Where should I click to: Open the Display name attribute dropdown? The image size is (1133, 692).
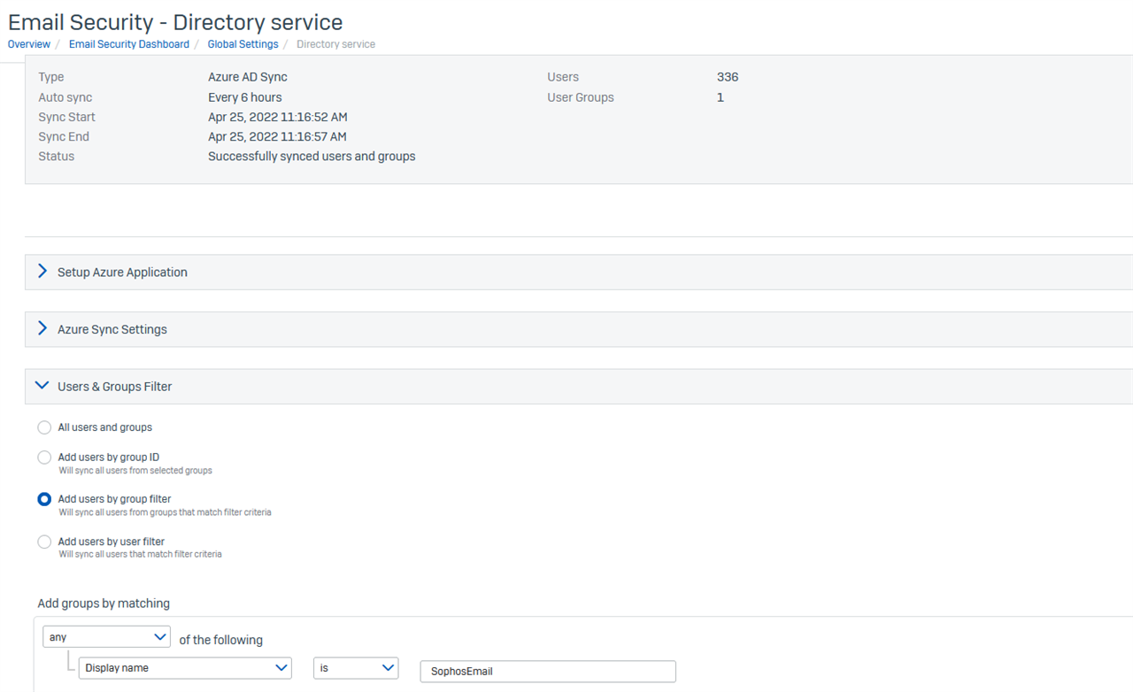(185, 668)
